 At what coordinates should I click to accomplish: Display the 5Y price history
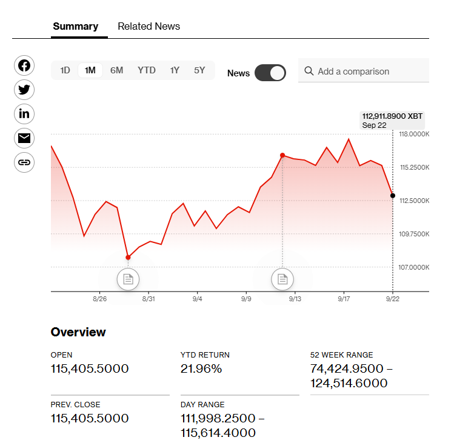point(199,70)
